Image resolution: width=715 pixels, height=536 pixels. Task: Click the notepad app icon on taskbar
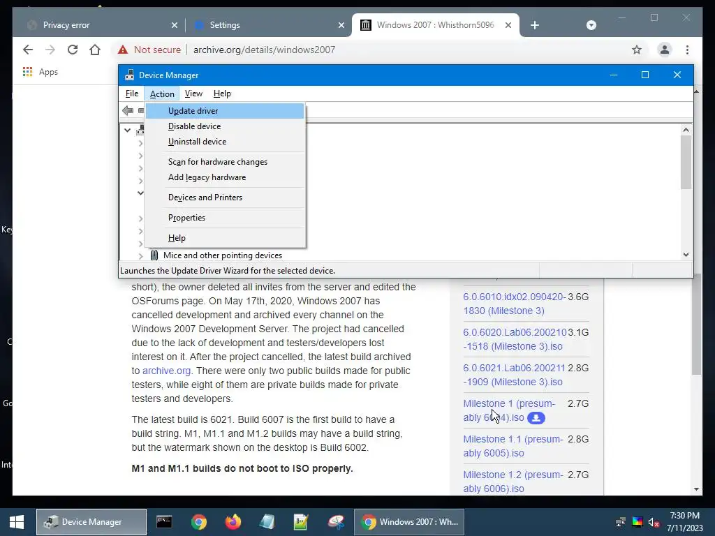267,522
